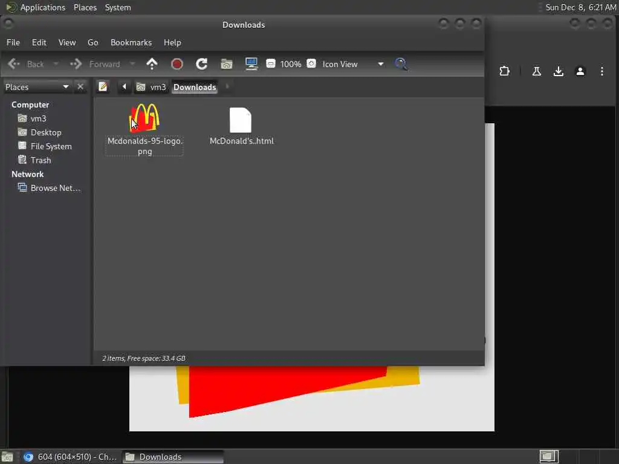Go up to parent folder
619x464 pixels.
click(x=152, y=64)
